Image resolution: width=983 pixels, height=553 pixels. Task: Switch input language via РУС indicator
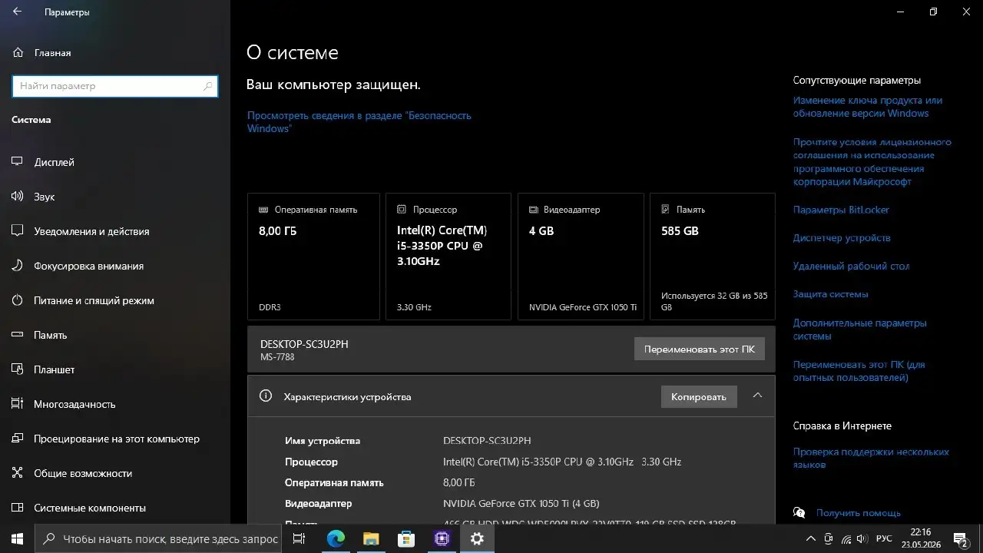(884, 539)
